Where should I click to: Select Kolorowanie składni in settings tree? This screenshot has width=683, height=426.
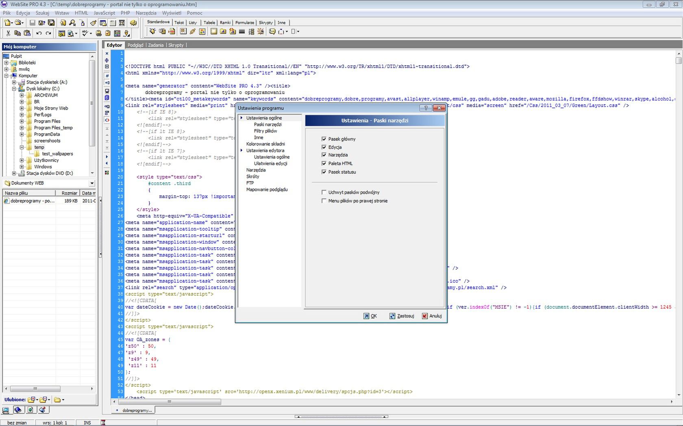coord(265,144)
